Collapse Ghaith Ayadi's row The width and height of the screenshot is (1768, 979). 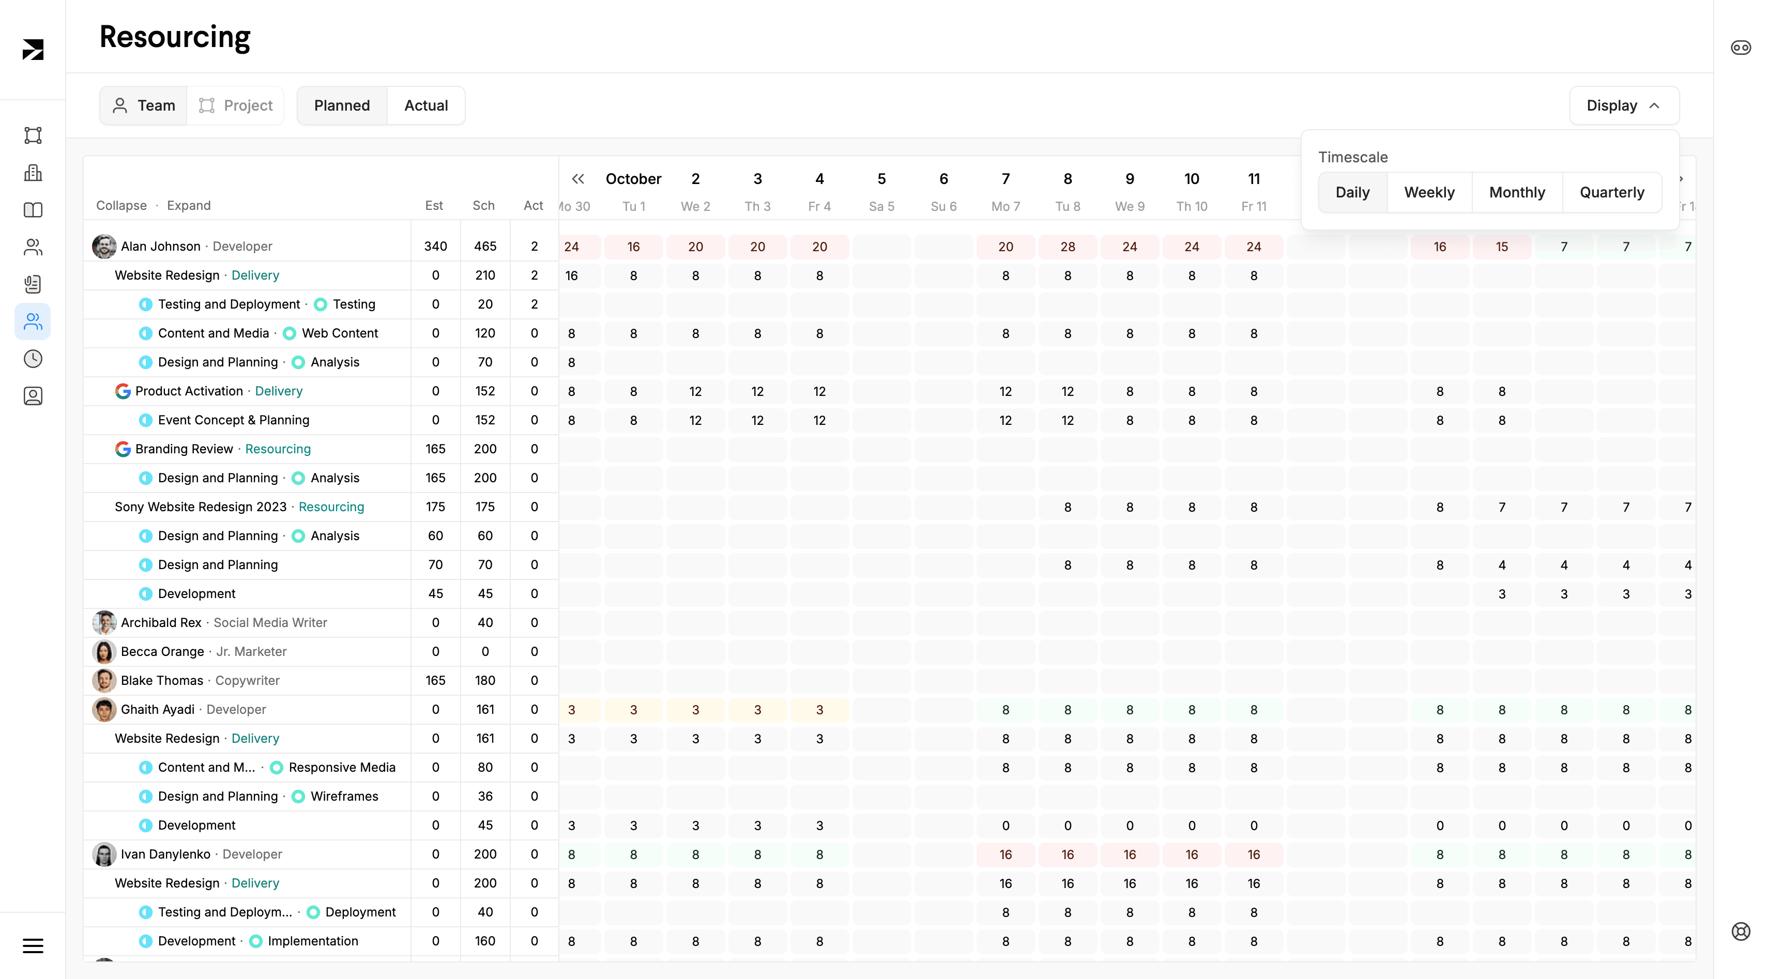pos(247,709)
